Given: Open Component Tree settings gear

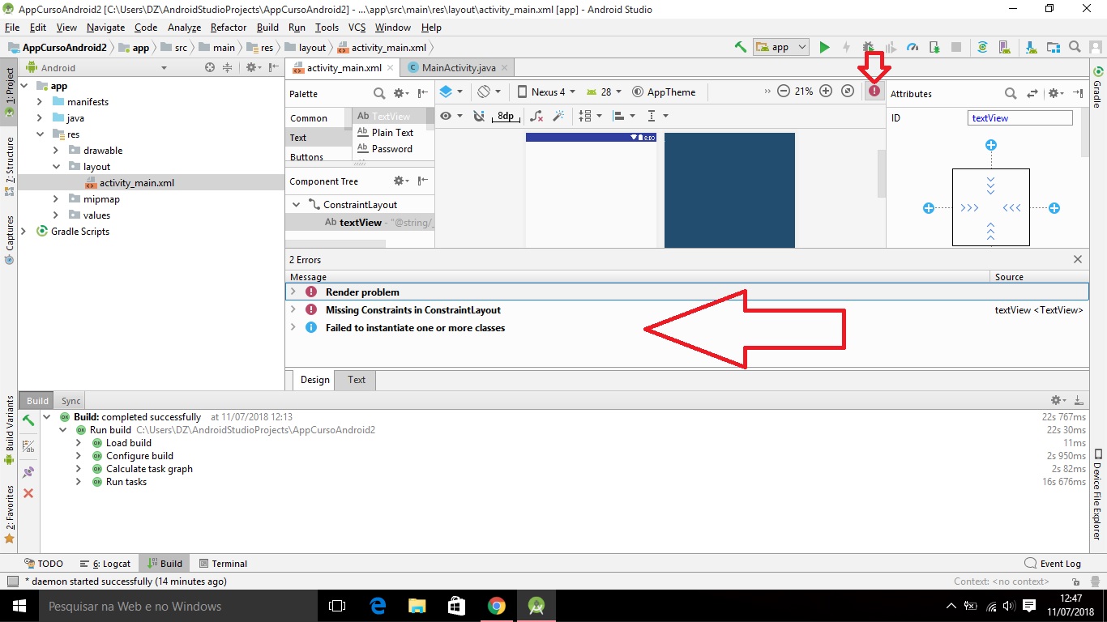Looking at the screenshot, I should [x=400, y=181].
